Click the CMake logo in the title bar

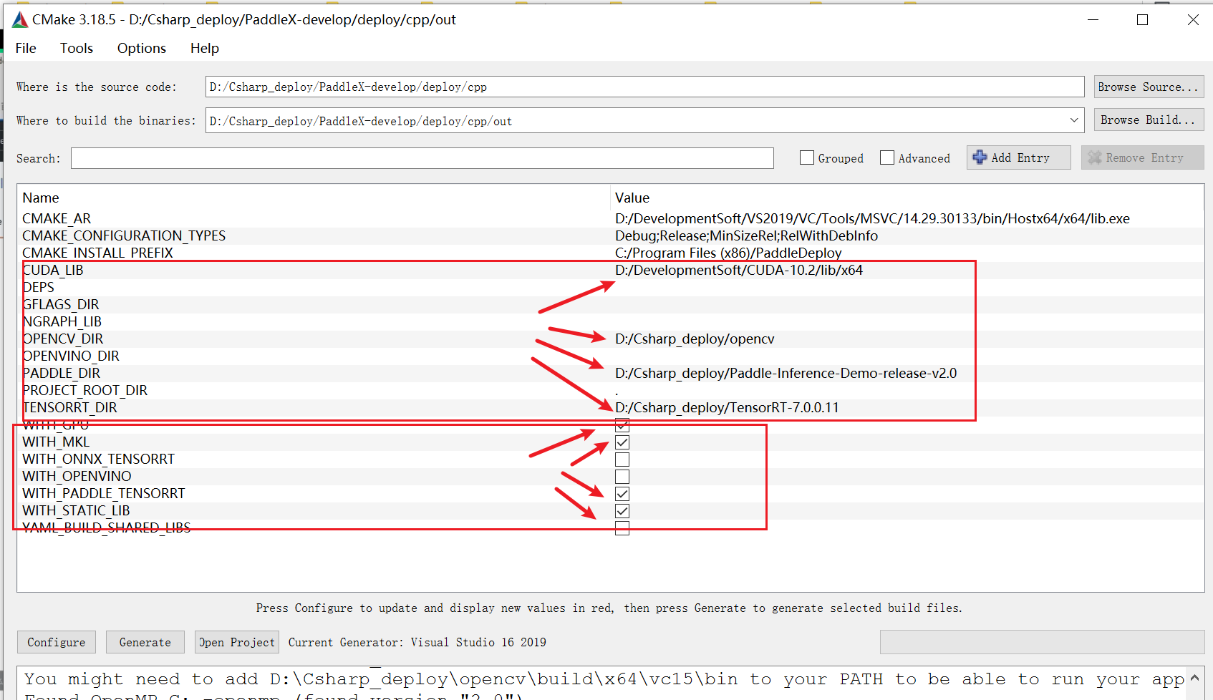click(x=19, y=19)
